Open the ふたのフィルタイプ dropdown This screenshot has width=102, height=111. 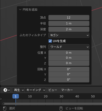pyautogui.click(x=69, y=35)
